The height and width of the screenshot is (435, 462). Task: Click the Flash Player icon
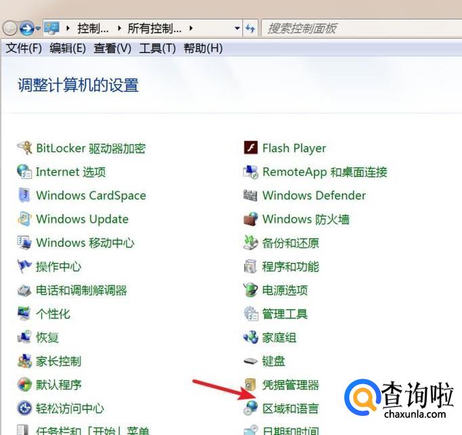(251, 148)
